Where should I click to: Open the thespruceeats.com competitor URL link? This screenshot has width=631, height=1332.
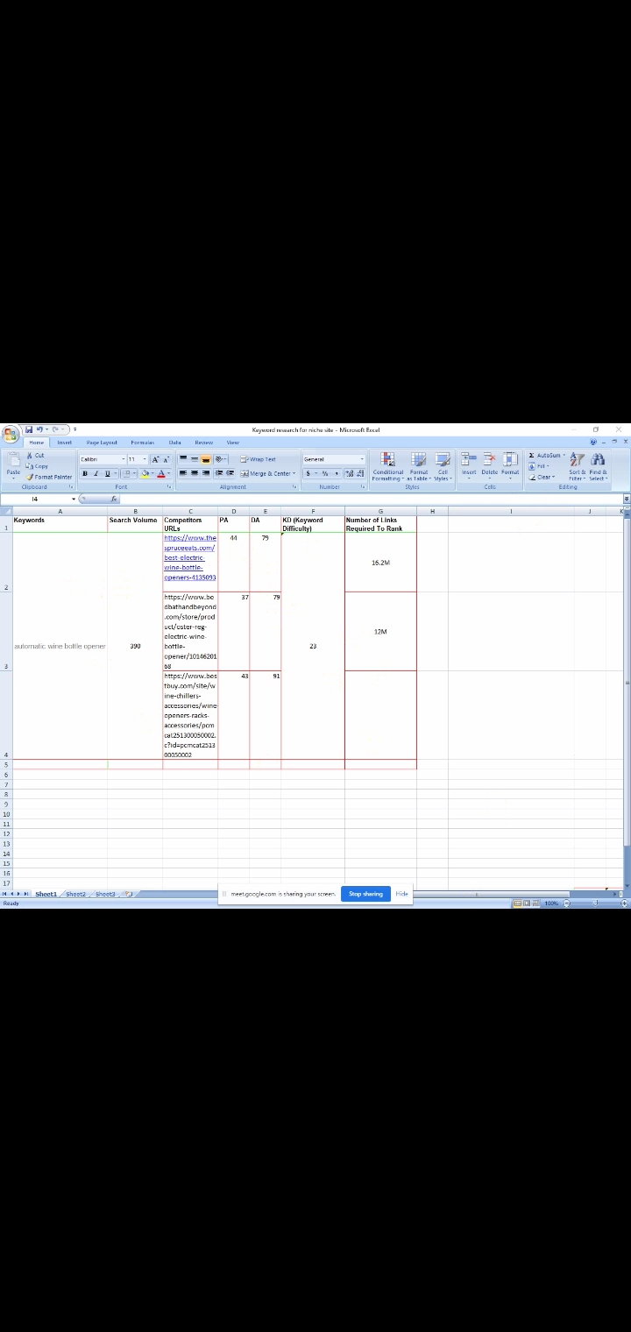pos(189,557)
